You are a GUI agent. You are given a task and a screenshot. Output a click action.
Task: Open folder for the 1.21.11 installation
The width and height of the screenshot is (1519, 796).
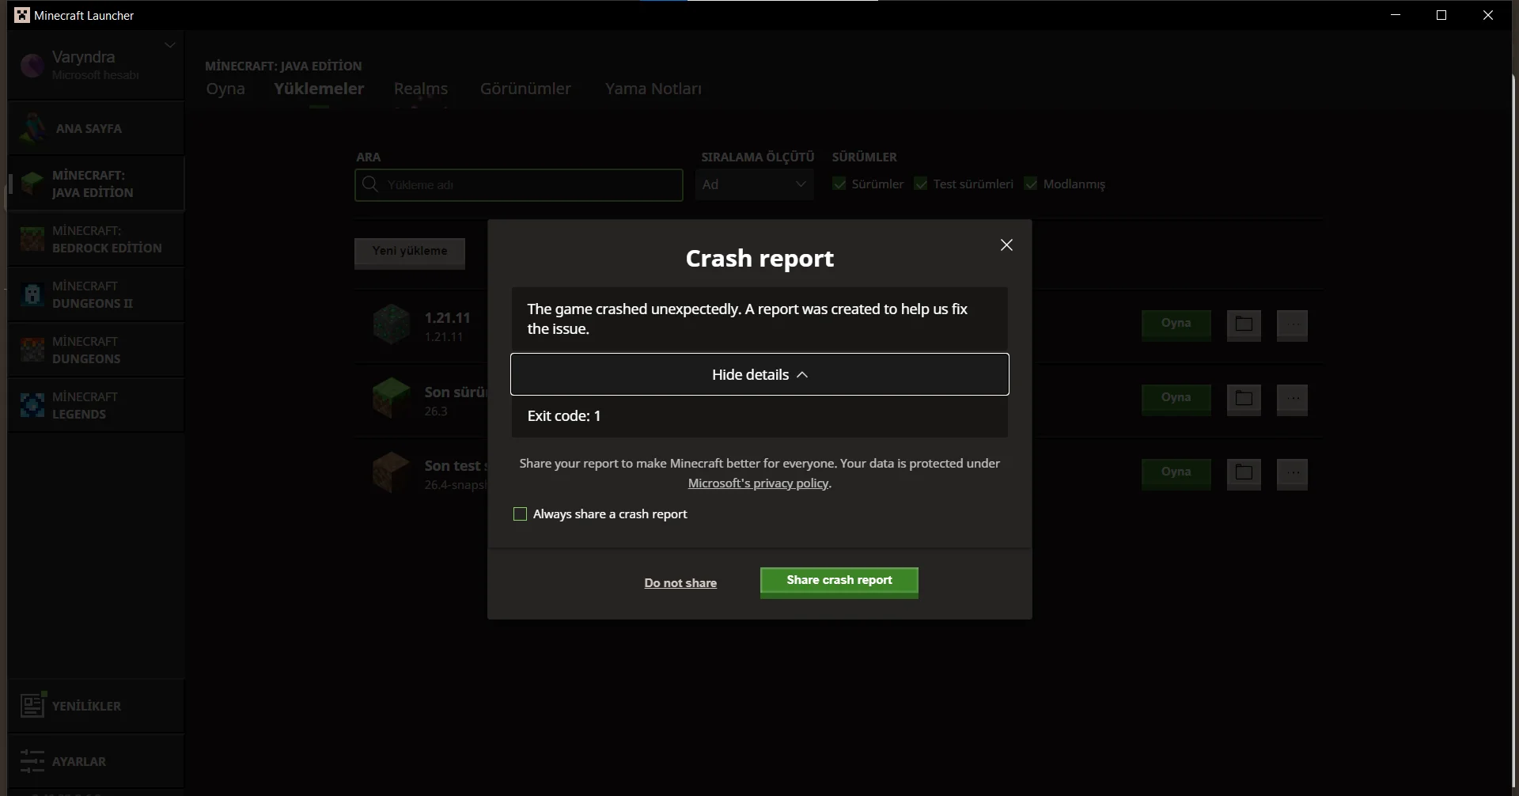[1244, 324]
